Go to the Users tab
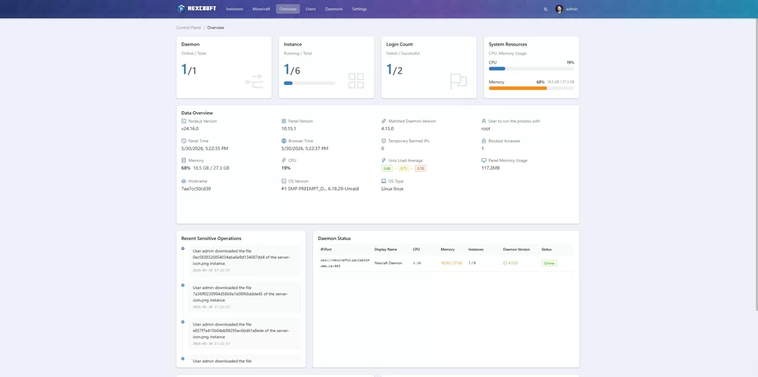The width and height of the screenshot is (758, 377). tap(311, 8)
